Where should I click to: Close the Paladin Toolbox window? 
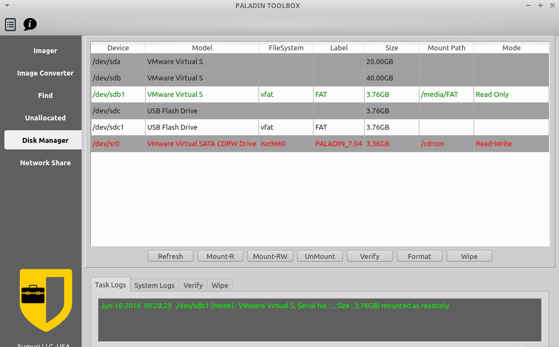[x=552, y=5]
